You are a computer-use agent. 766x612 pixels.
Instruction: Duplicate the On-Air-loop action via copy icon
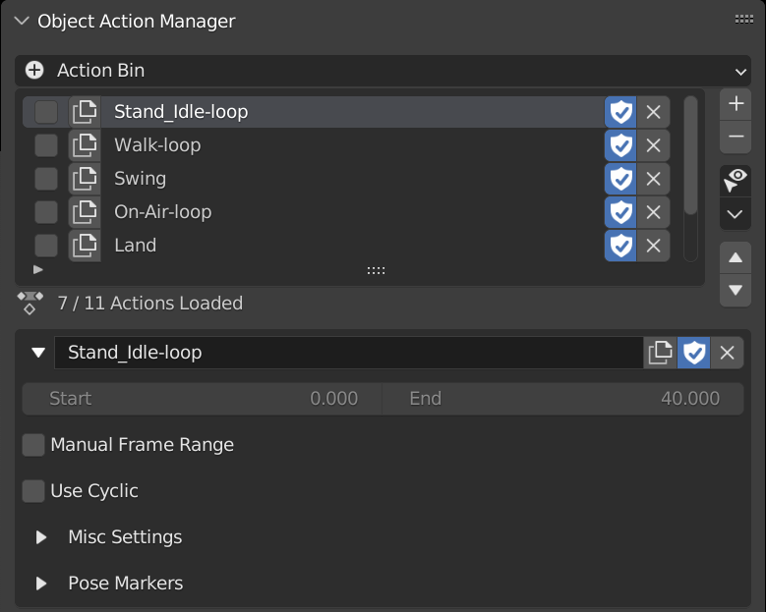pyautogui.click(x=85, y=212)
